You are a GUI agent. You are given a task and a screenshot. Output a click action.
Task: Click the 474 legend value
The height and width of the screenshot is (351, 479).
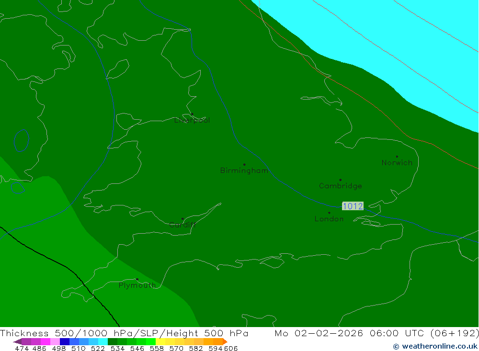point(22,349)
